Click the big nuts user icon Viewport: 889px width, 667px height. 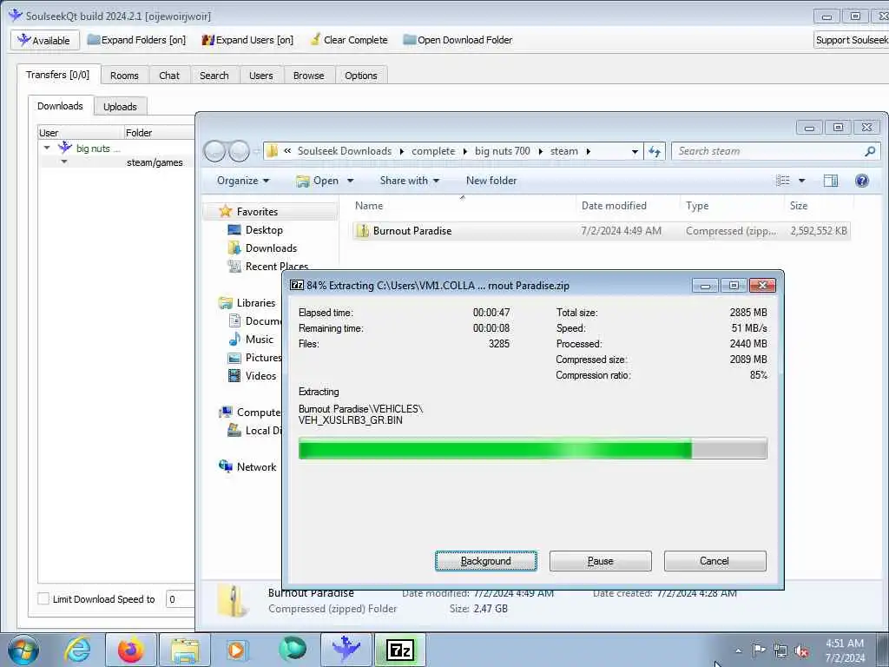(65, 148)
